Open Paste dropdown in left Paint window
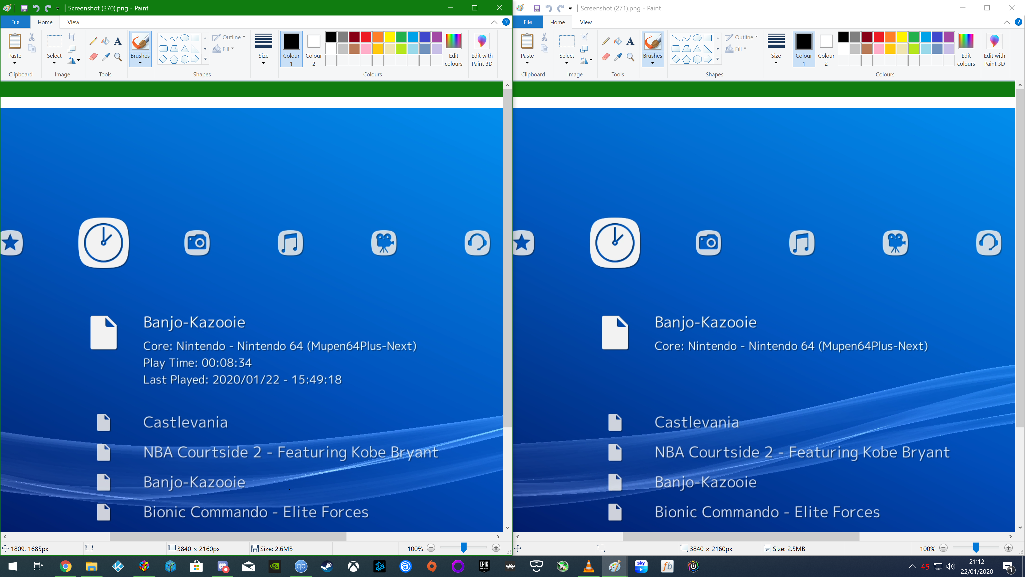 coord(15,59)
